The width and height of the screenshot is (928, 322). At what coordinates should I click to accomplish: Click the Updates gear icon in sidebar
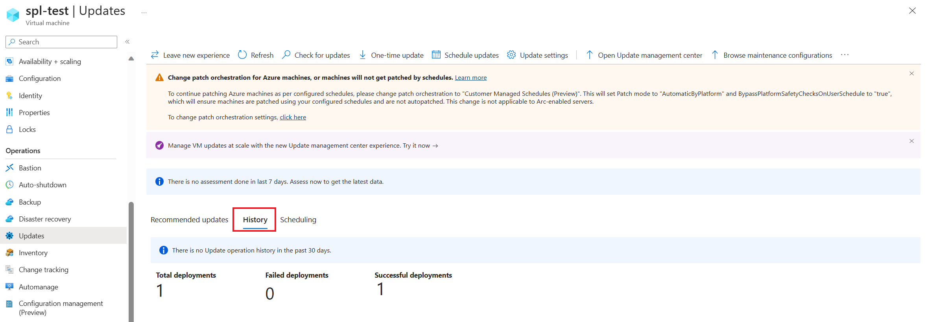(x=9, y=236)
